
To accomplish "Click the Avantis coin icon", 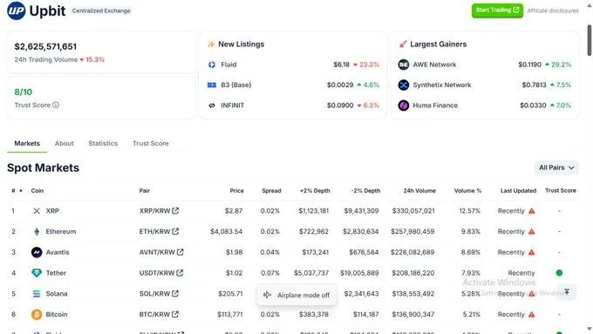I will pyautogui.click(x=37, y=252).
